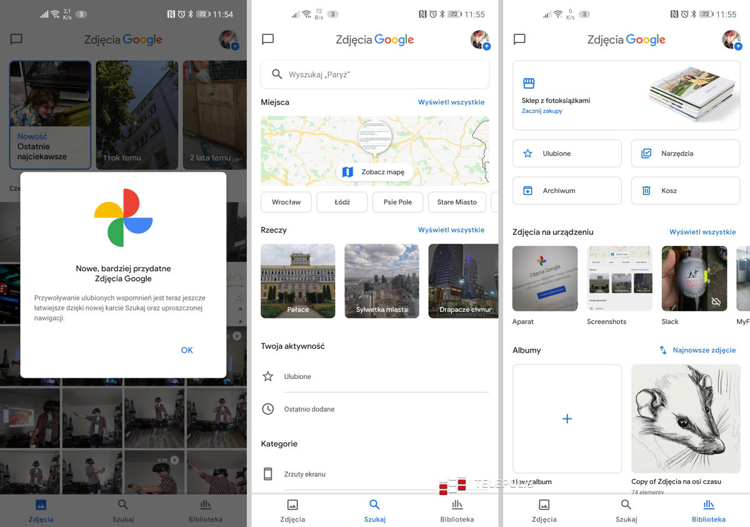
Task: Tap the clock icon beside Ostatnio dodane
Action: tap(268, 409)
